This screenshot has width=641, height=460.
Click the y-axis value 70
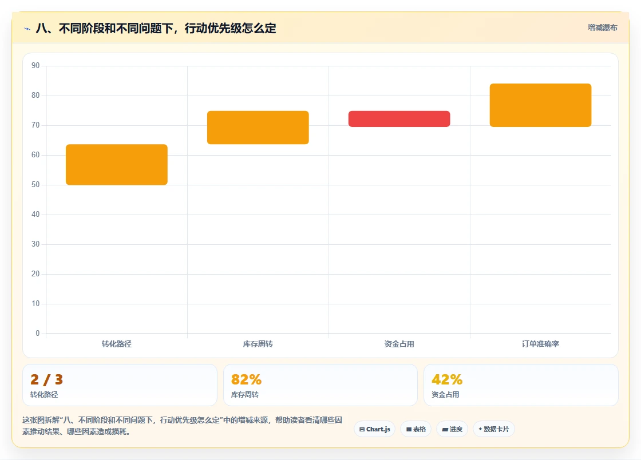[x=35, y=125]
